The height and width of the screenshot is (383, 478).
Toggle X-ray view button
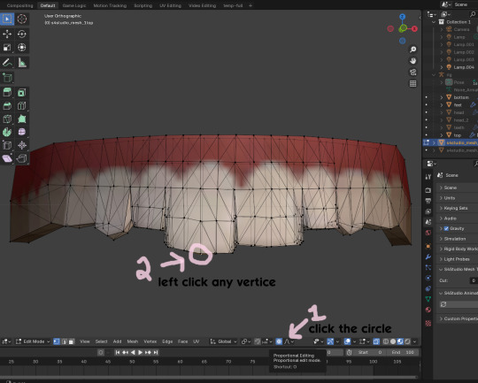pos(376,341)
